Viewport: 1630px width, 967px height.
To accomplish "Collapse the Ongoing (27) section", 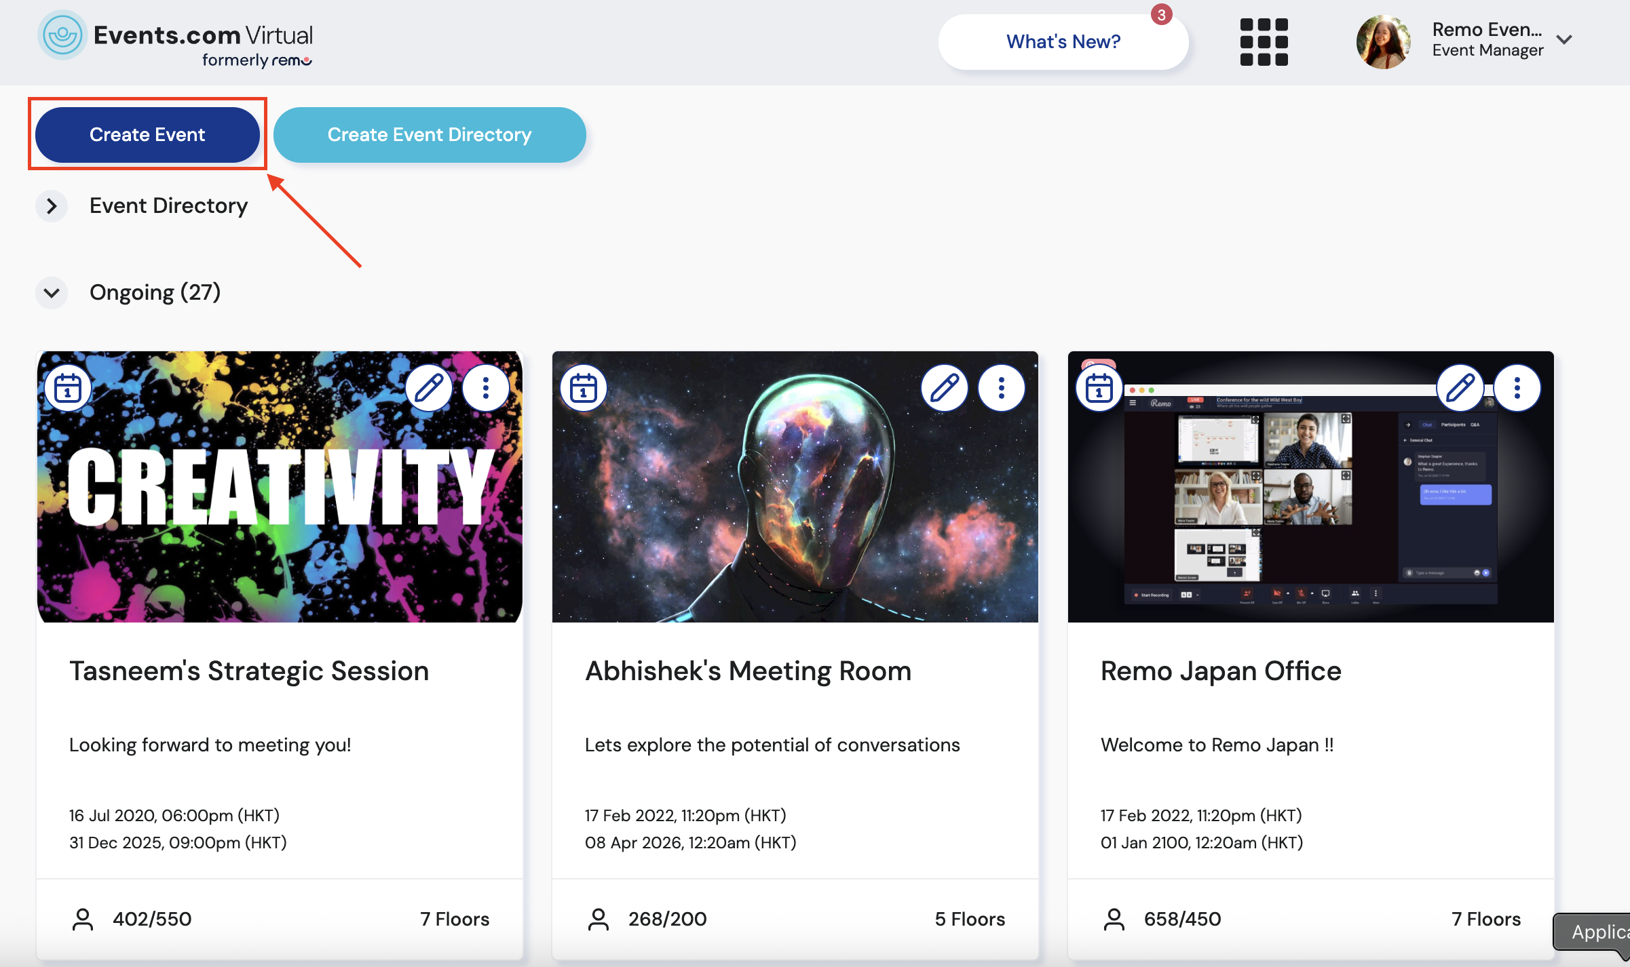I will click(x=52, y=293).
